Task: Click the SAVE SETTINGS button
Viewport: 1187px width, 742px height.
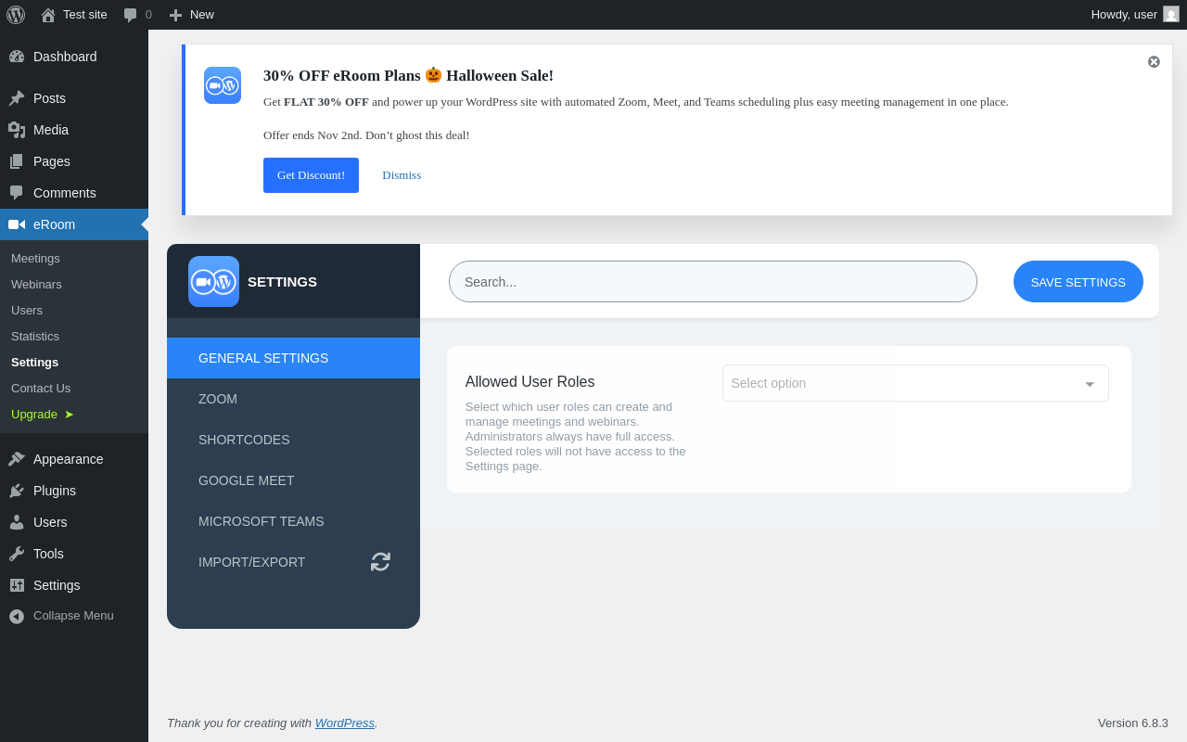Action: point(1079,282)
